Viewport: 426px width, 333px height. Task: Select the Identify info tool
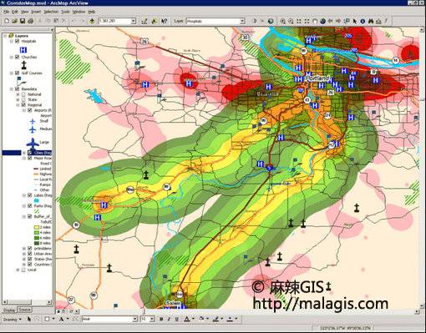tap(363, 21)
